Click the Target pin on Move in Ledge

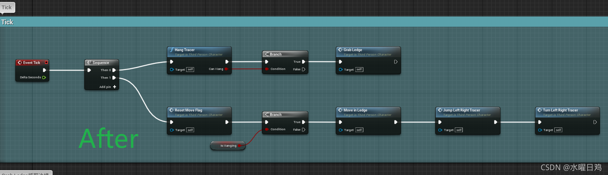tap(340, 130)
